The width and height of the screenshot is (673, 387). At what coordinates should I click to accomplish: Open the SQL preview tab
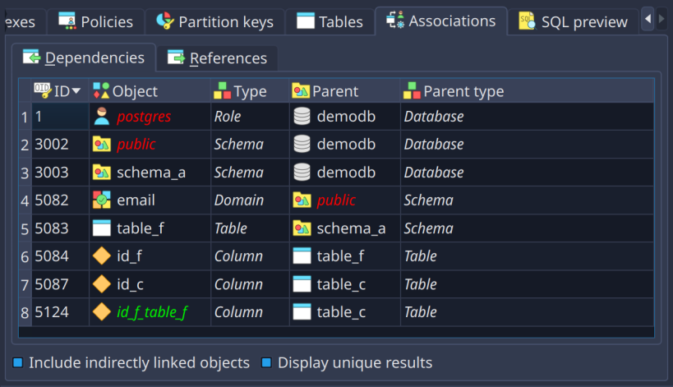tap(573, 21)
